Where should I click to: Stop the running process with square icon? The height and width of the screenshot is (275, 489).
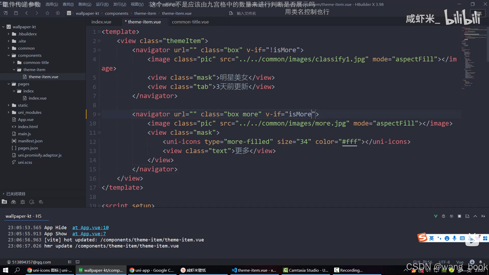click(459, 216)
